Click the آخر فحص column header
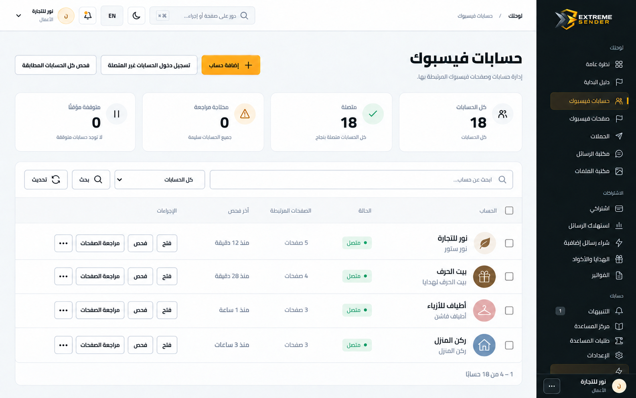 239,211
